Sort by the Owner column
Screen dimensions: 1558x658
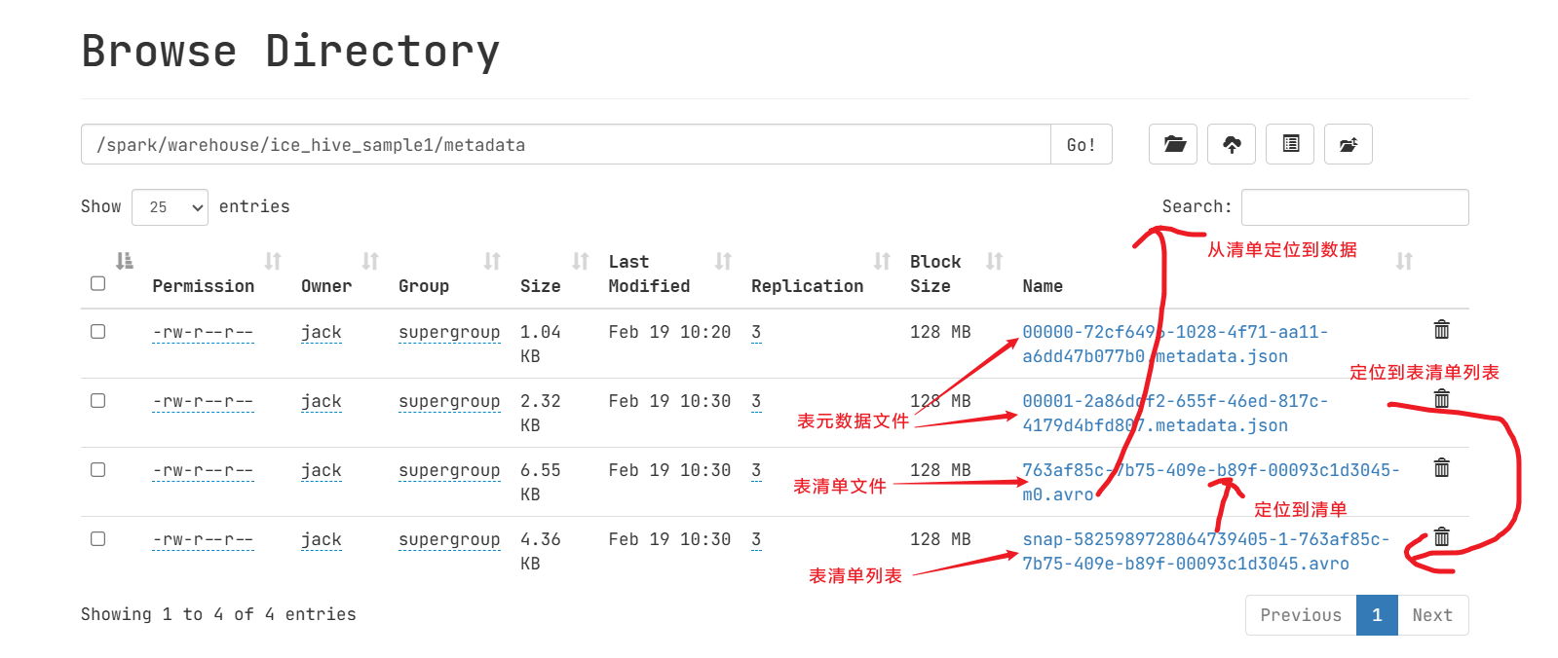[339, 274]
